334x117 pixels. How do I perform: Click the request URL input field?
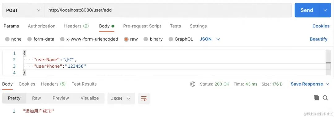click(168, 10)
